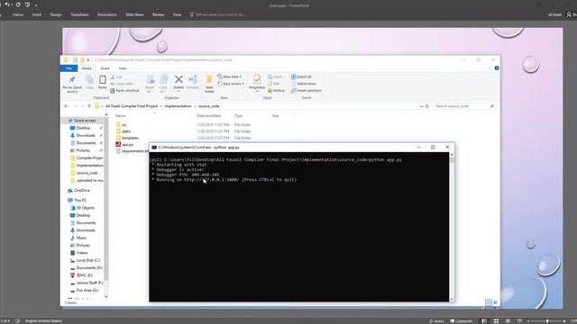The width and height of the screenshot is (577, 324).
Task: Click the Explorer help icon
Action: coord(497,68)
